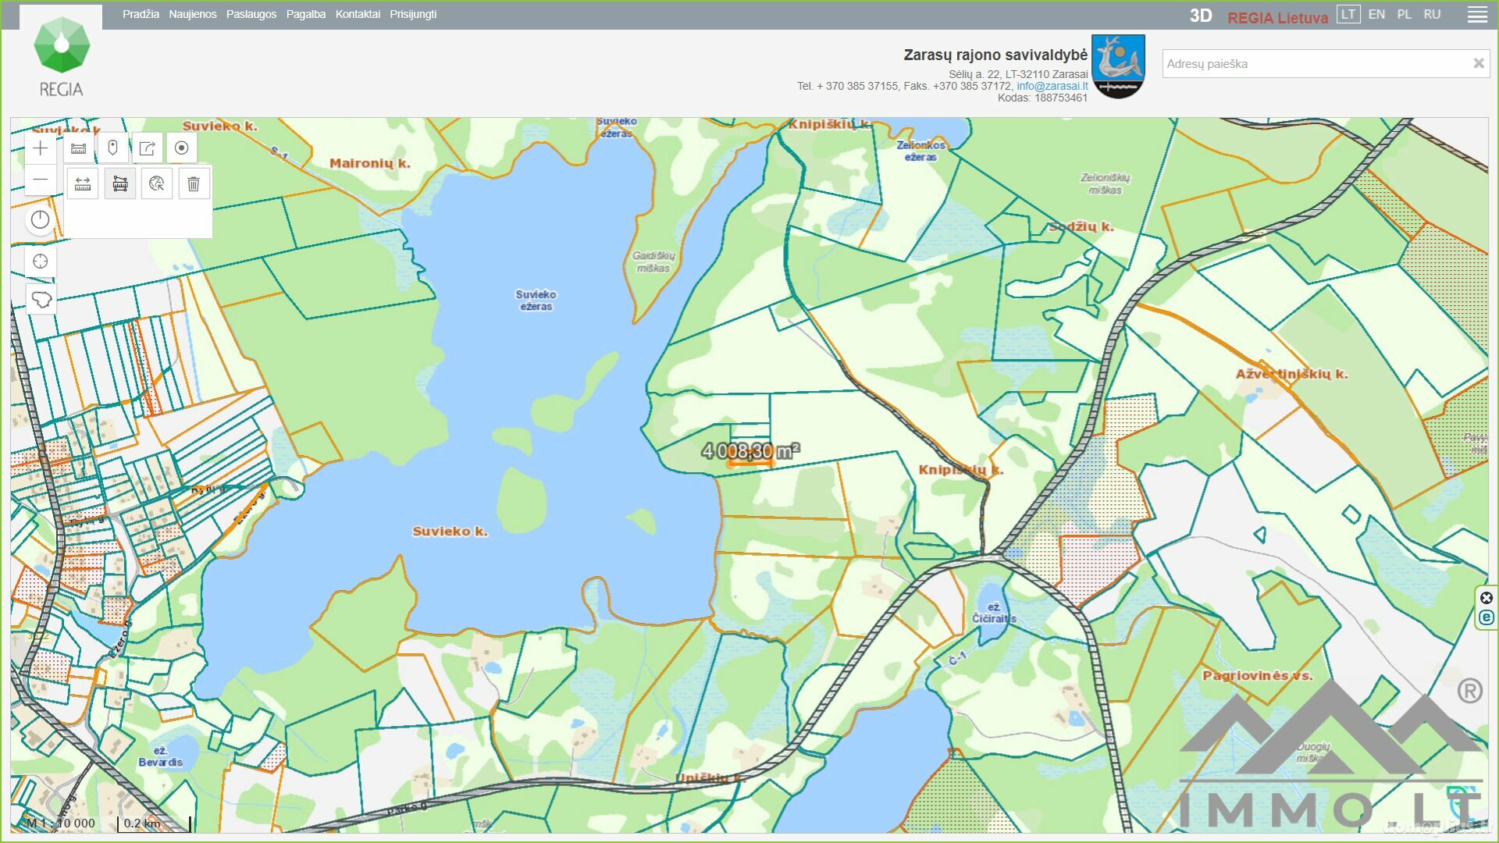Click the Suvieko ežeras lake label
The image size is (1499, 843).
pos(536,301)
